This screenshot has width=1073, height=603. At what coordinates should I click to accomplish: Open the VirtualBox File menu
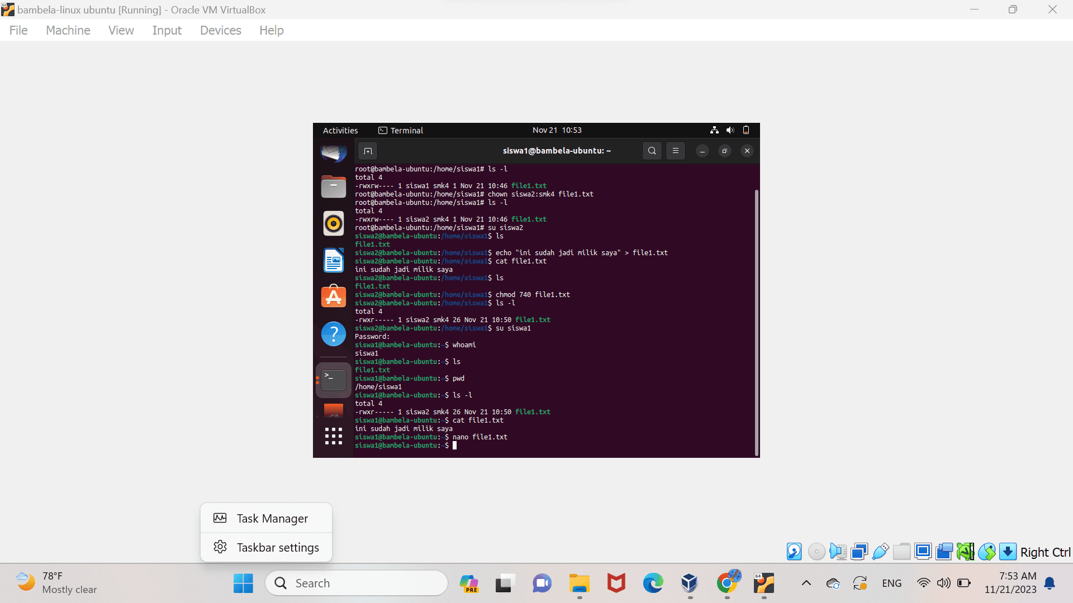[18, 30]
